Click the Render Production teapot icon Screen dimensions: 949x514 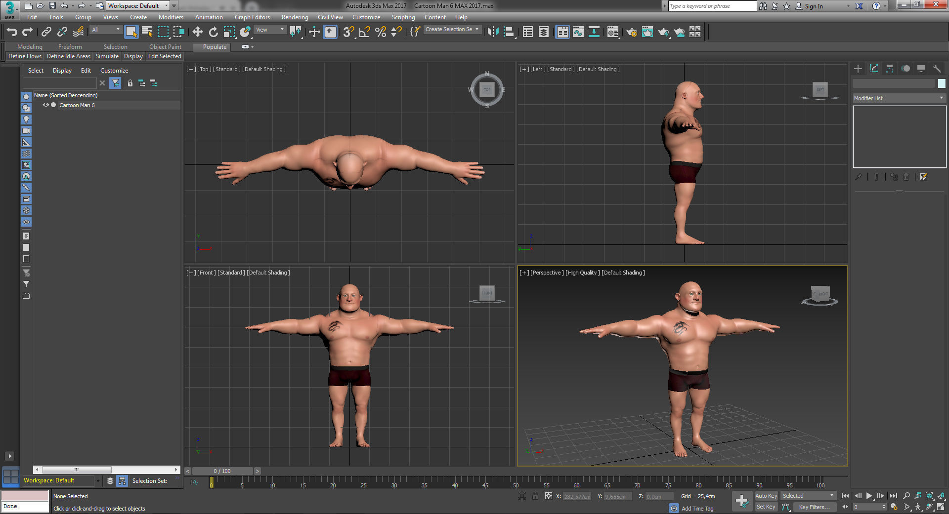(x=663, y=32)
